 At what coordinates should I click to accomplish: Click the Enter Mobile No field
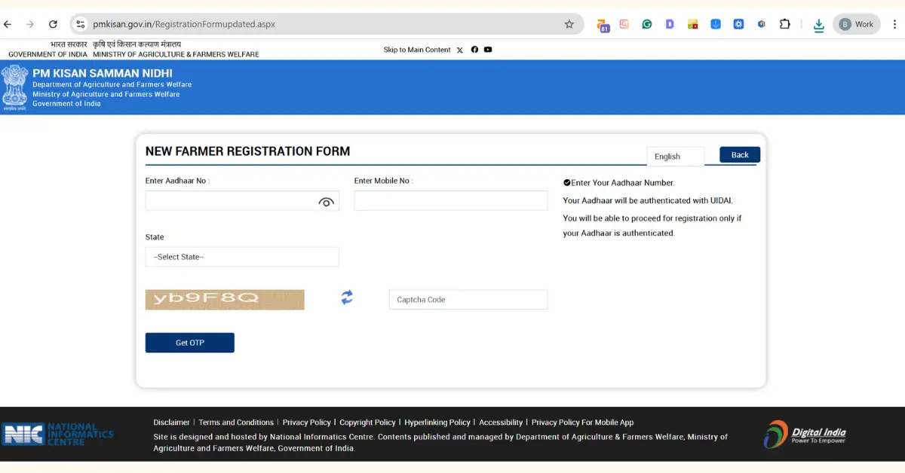click(451, 200)
